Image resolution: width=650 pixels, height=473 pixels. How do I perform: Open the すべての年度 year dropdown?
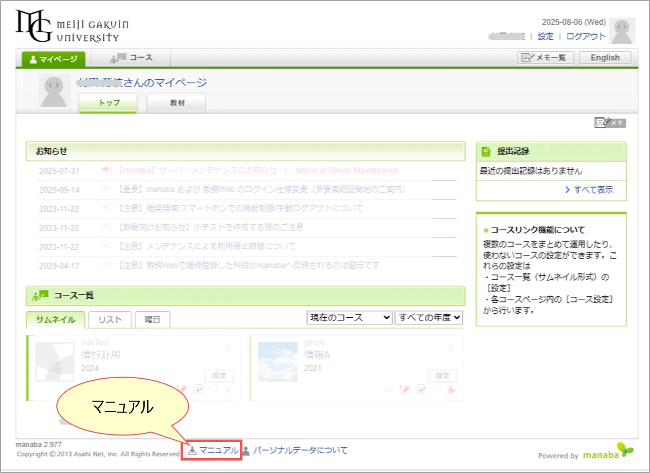429,318
